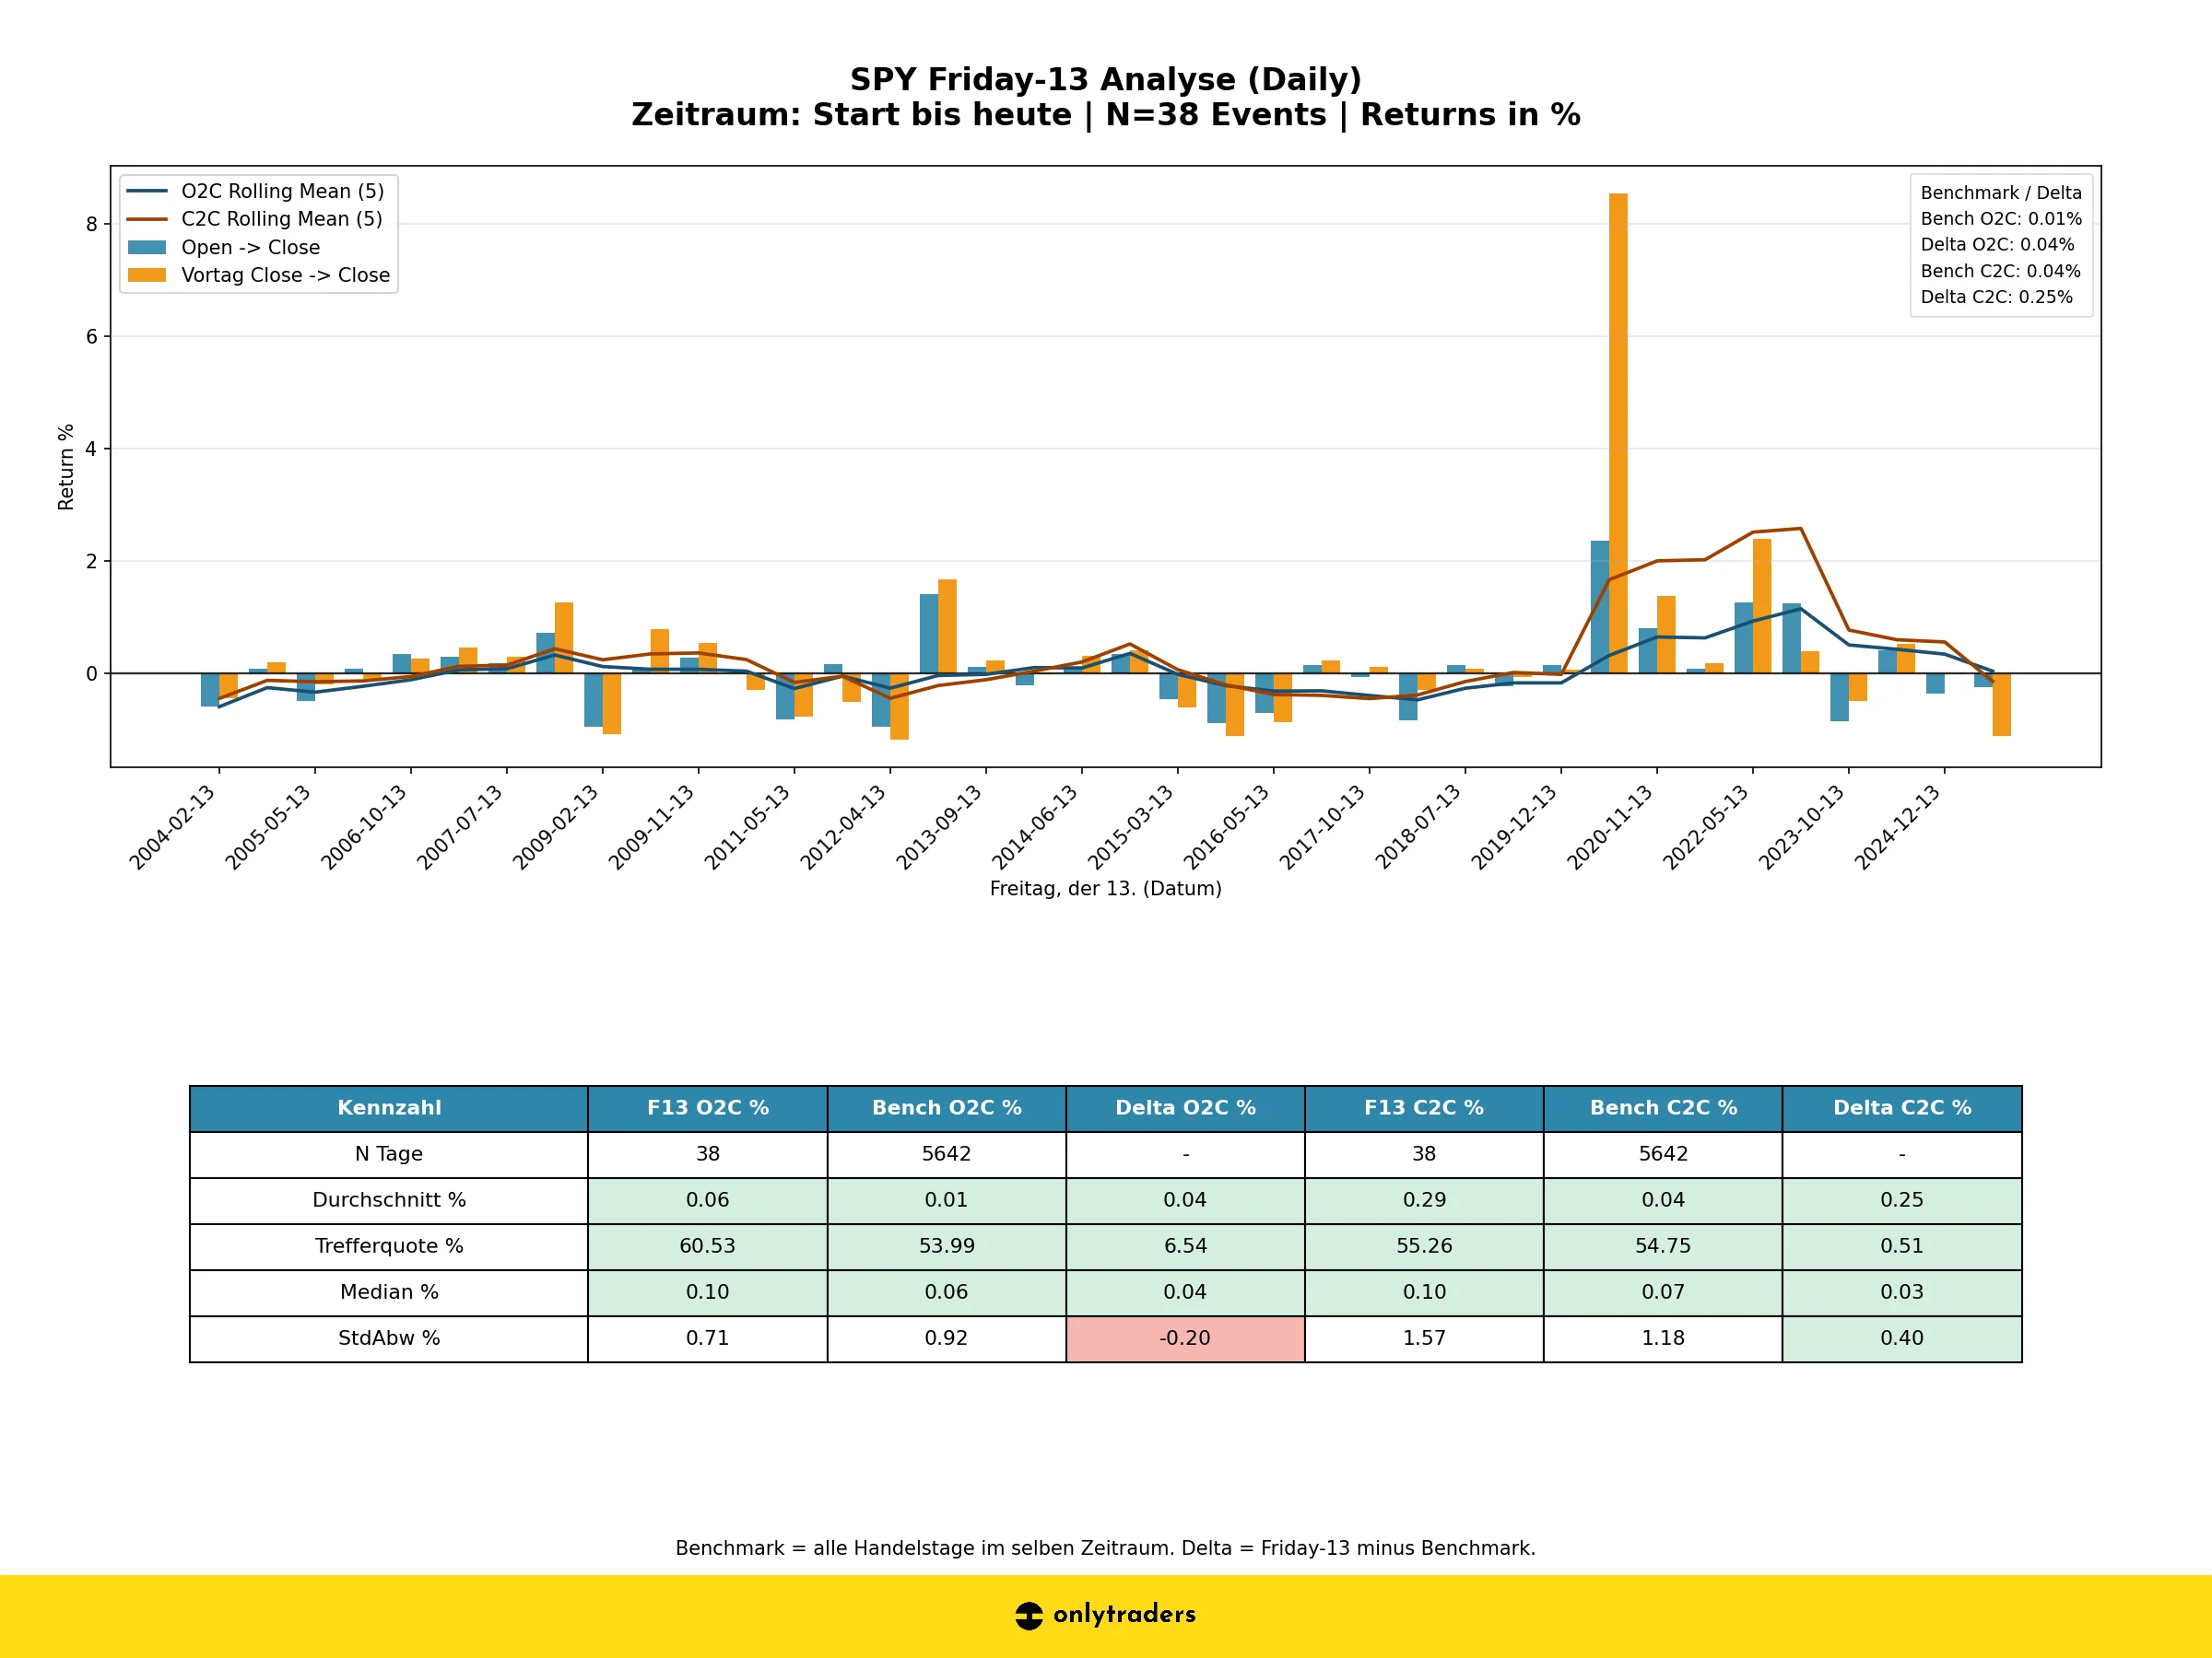Click the Return % y-axis label
This screenshot has width=2212, height=1658.
66,467
